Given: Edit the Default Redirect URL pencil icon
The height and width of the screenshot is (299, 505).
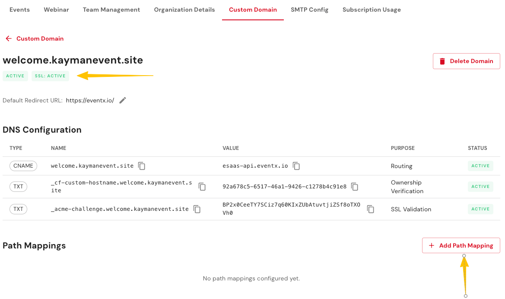Looking at the screenshot, I should click(x=123, y=100).
